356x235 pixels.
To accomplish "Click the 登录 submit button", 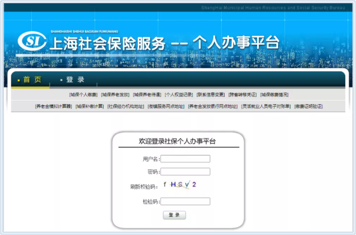I will point(175,215).
